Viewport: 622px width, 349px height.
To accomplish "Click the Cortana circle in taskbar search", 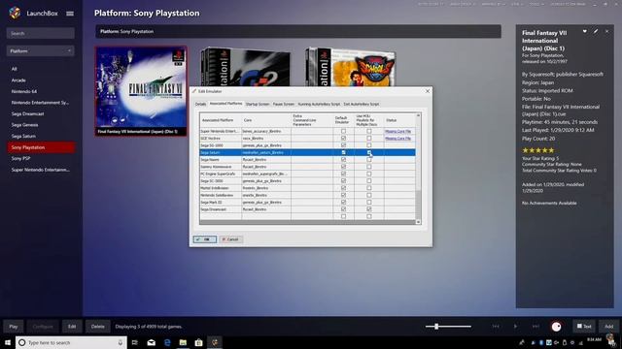I will tap(21, 342).
